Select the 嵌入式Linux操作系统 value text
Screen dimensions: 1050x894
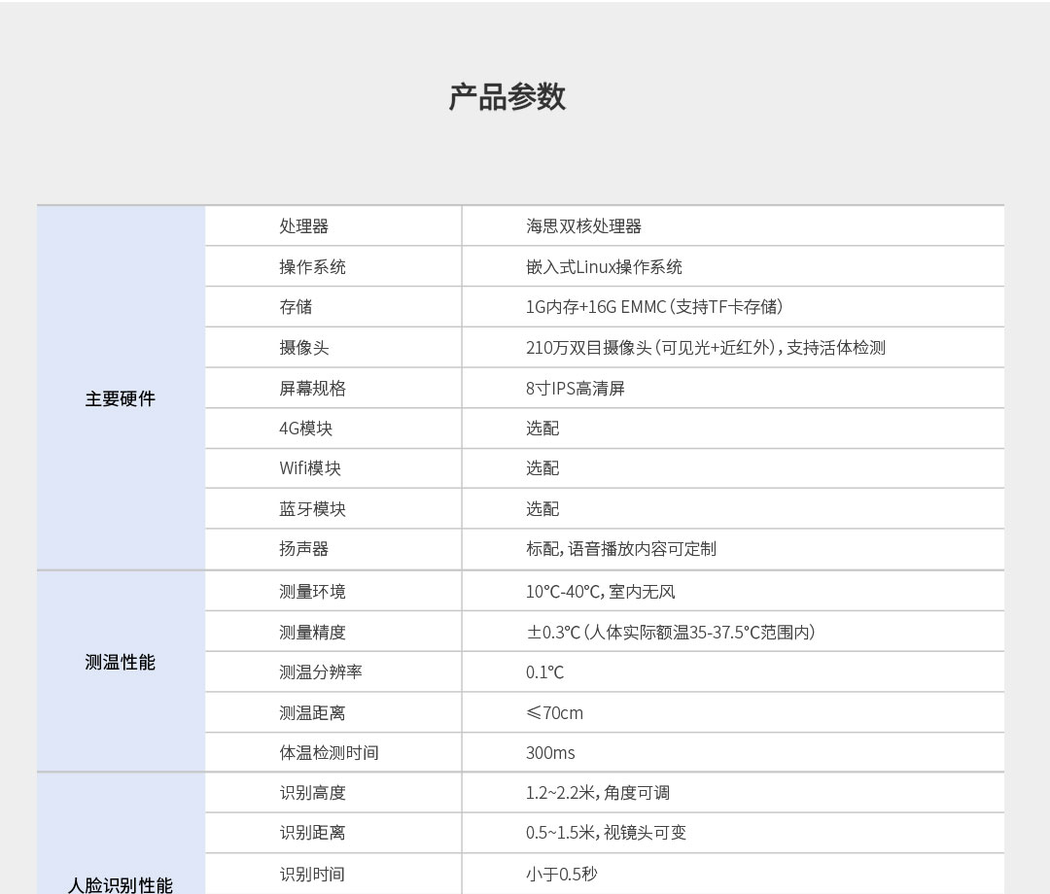pos(604,267)
